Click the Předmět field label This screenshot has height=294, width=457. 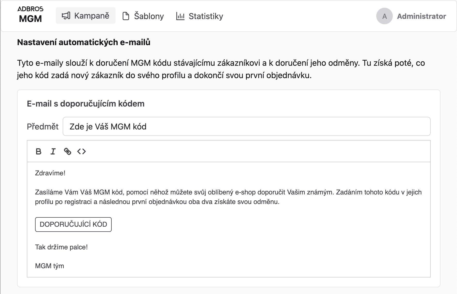[43, 126]
